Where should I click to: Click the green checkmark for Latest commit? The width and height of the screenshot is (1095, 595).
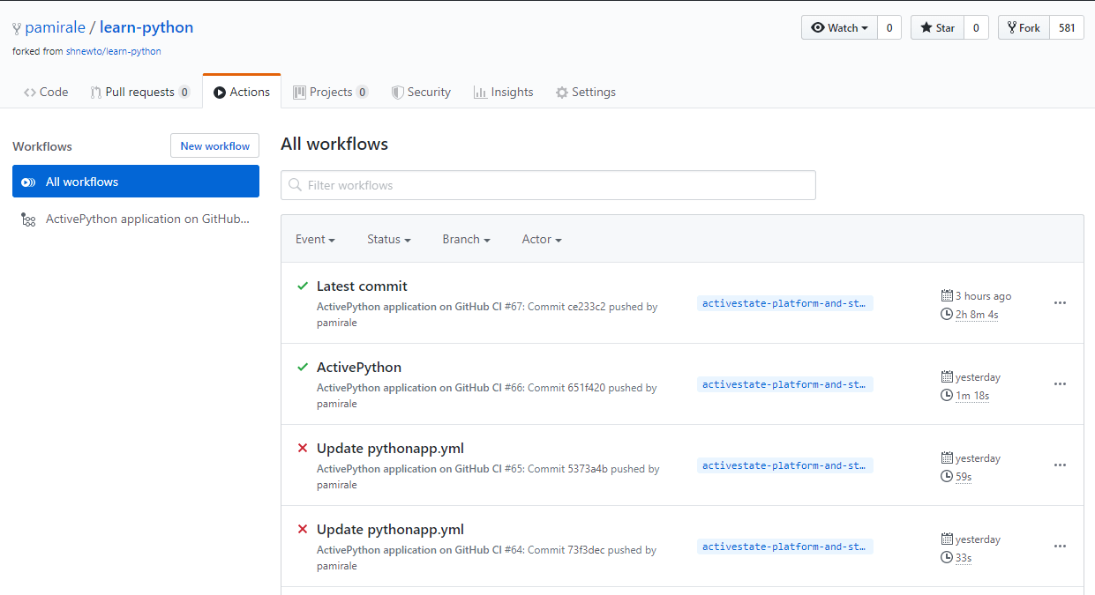pyautogui.click(x=303, y=286)
